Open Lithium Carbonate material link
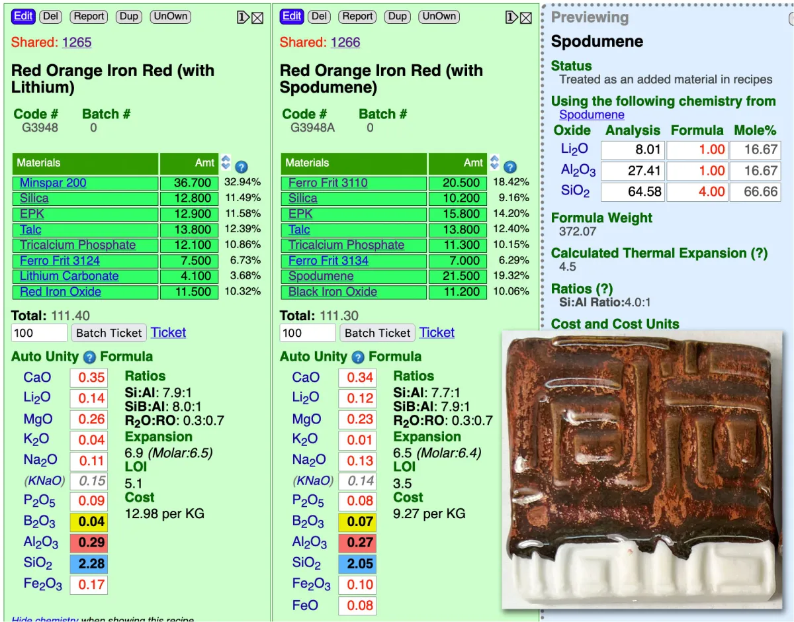The height and width of the screenshot is (622, 794). [x=69, y=276]
